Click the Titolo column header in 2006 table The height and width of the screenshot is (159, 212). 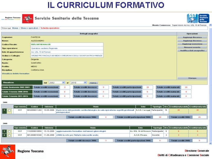point(96,107)
